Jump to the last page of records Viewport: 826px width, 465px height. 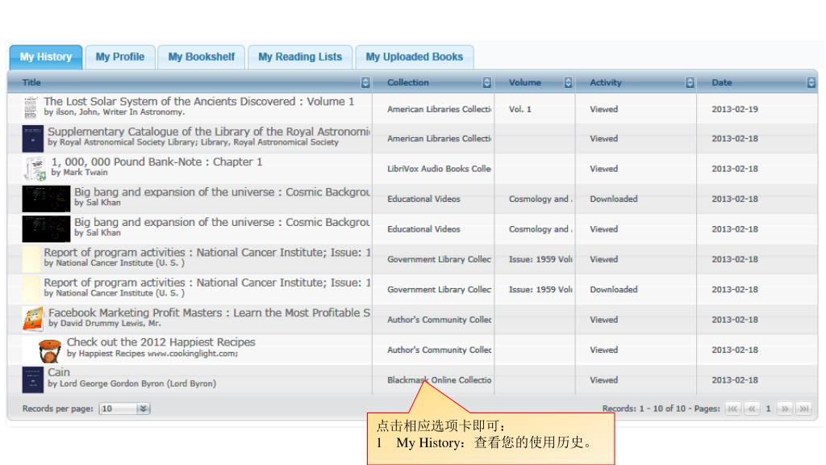[804, 408]
